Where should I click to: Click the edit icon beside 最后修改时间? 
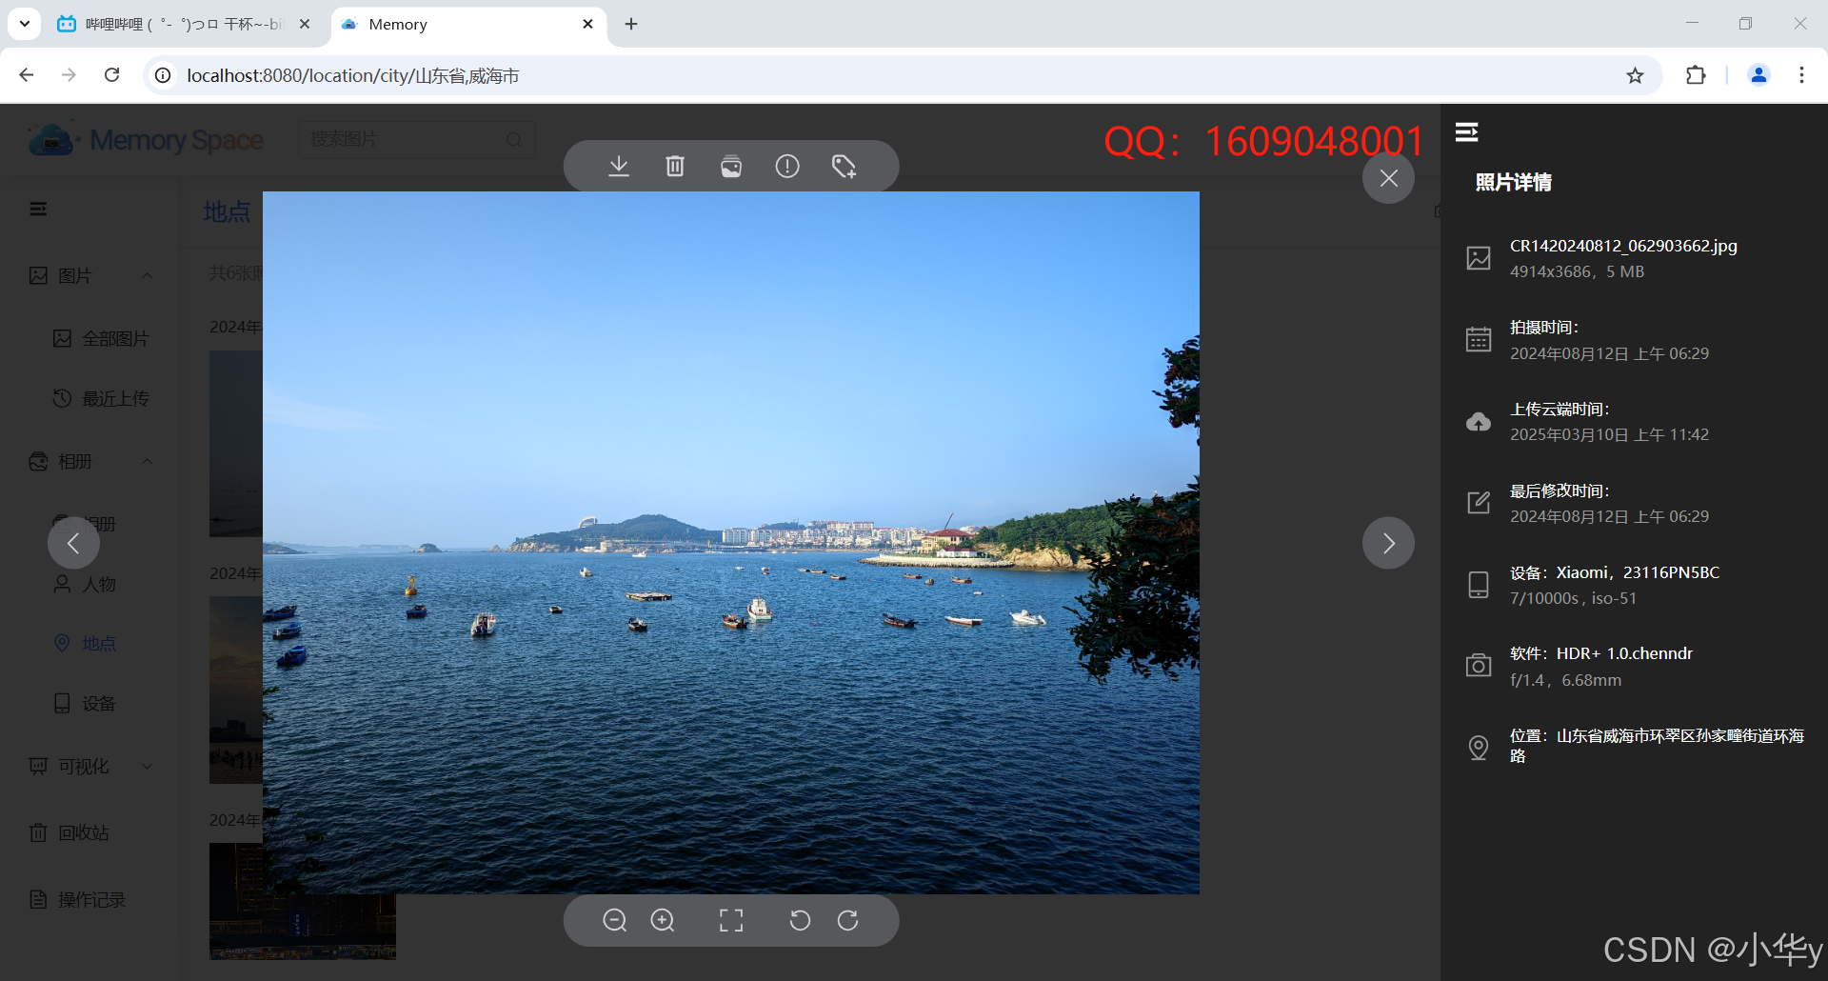(1479, 502)
